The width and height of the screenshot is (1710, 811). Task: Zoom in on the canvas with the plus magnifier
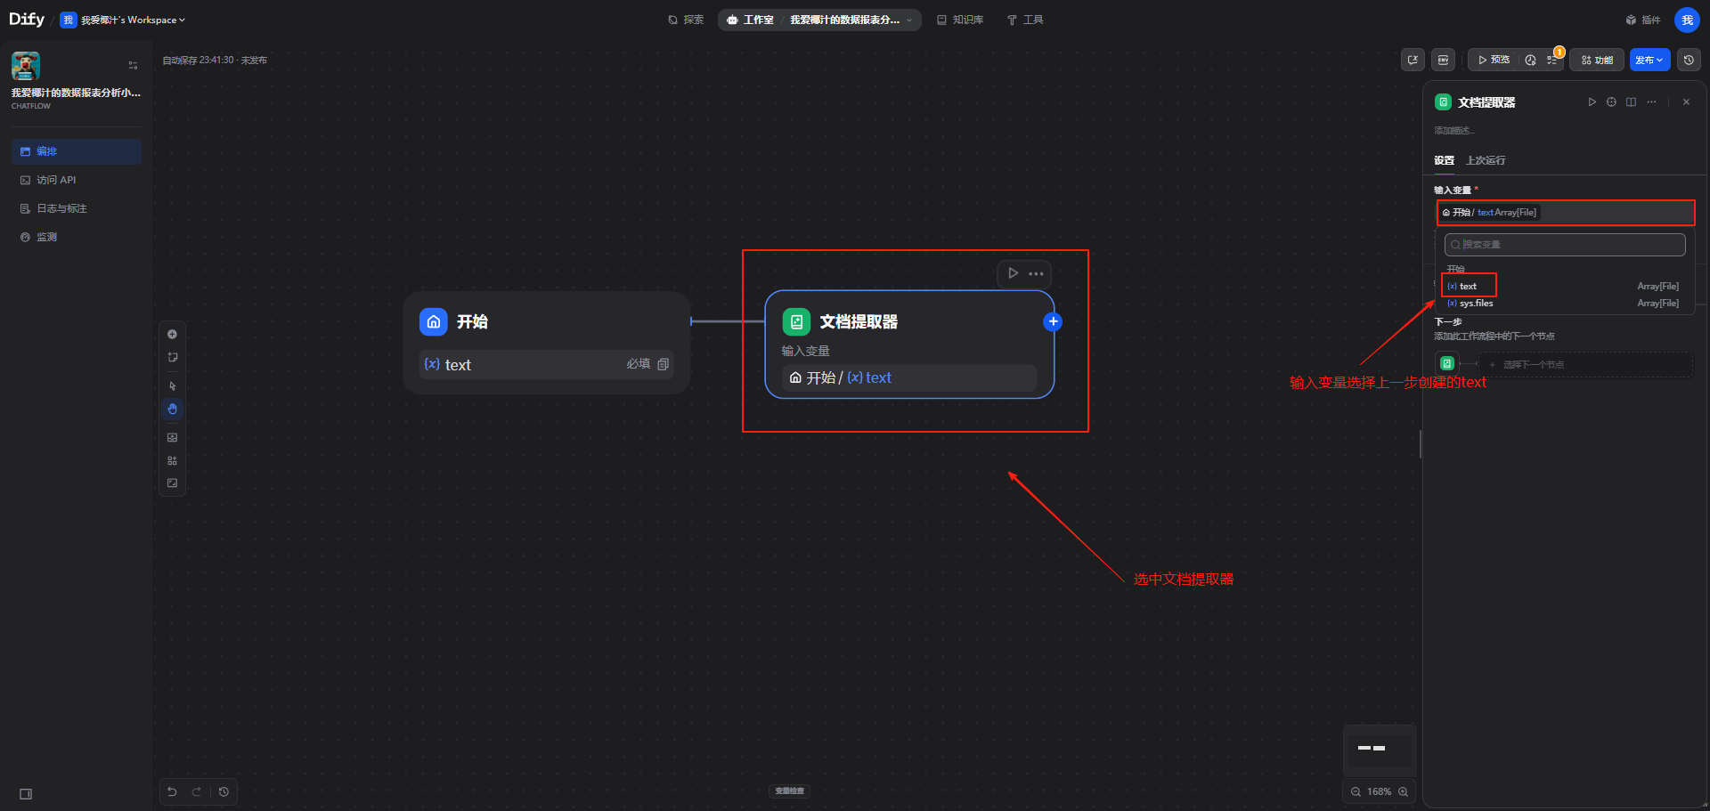1403,791
